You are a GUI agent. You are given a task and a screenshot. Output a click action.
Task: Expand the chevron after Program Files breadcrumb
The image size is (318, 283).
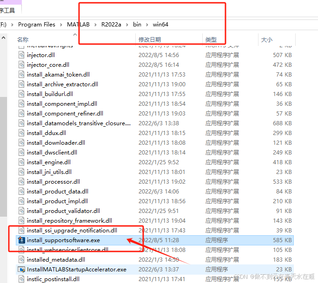(61, 25)
